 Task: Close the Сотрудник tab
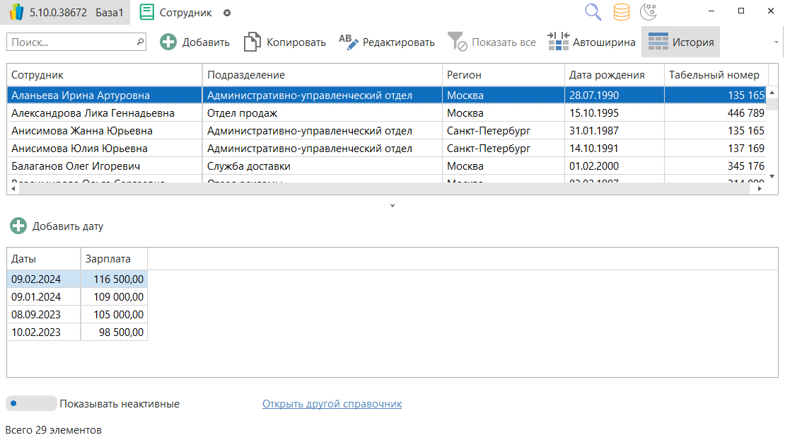tap(226, 13)
